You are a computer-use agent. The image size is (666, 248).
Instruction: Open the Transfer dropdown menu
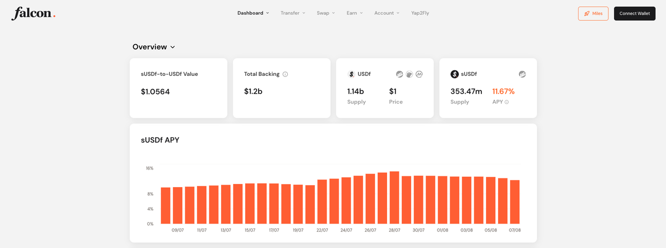click(x=293, y=13)
